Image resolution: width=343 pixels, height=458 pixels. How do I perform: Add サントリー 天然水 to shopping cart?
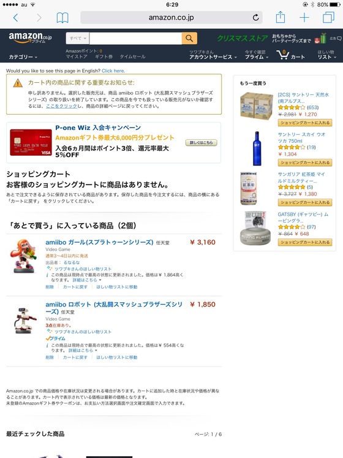(305, 123)
